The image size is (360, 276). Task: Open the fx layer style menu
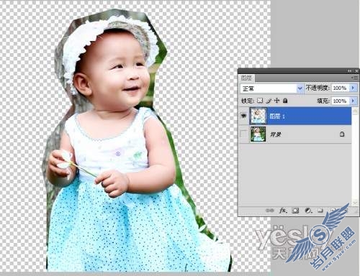[x=283, y=211]
